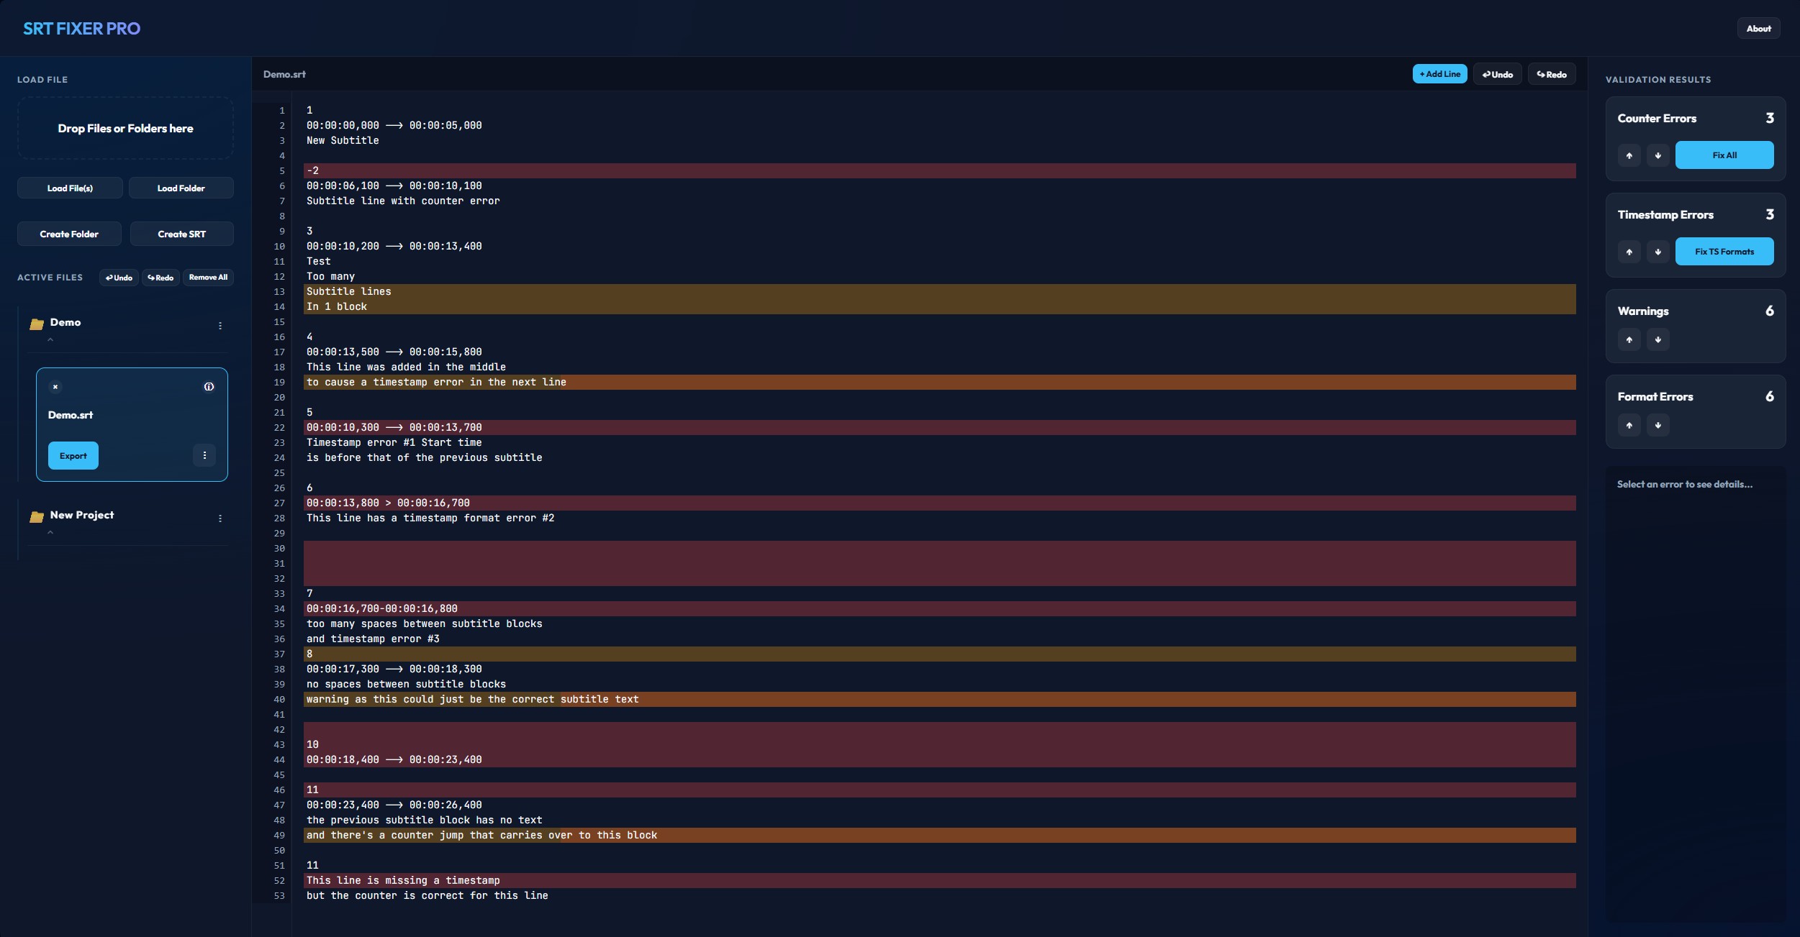Screen dimensions: 1800x937
Task: Click 'warning as this could just be' line
Action: coord(939,699)
